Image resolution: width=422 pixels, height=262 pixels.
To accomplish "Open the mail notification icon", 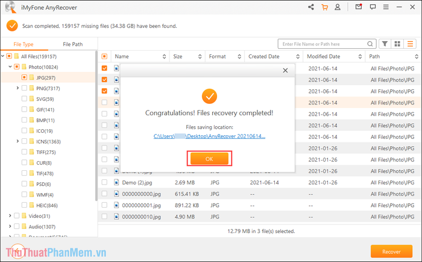I will click(x=359, y=7).
